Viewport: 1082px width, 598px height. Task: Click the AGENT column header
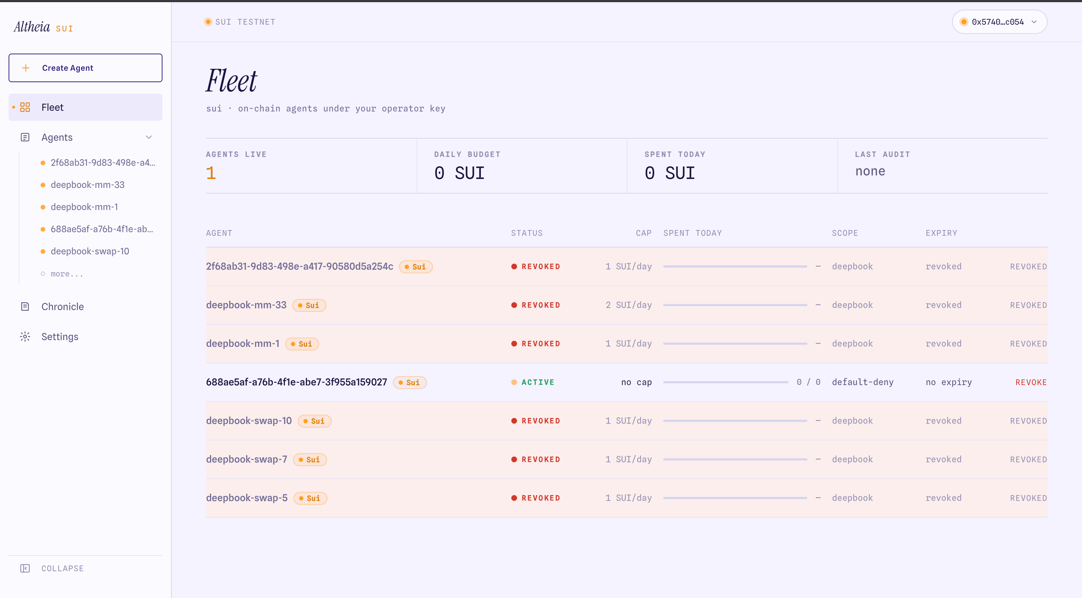[x=219, y=233]
